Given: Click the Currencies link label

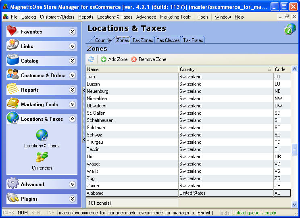Looking at the screenshot, I should coord(42,168).
